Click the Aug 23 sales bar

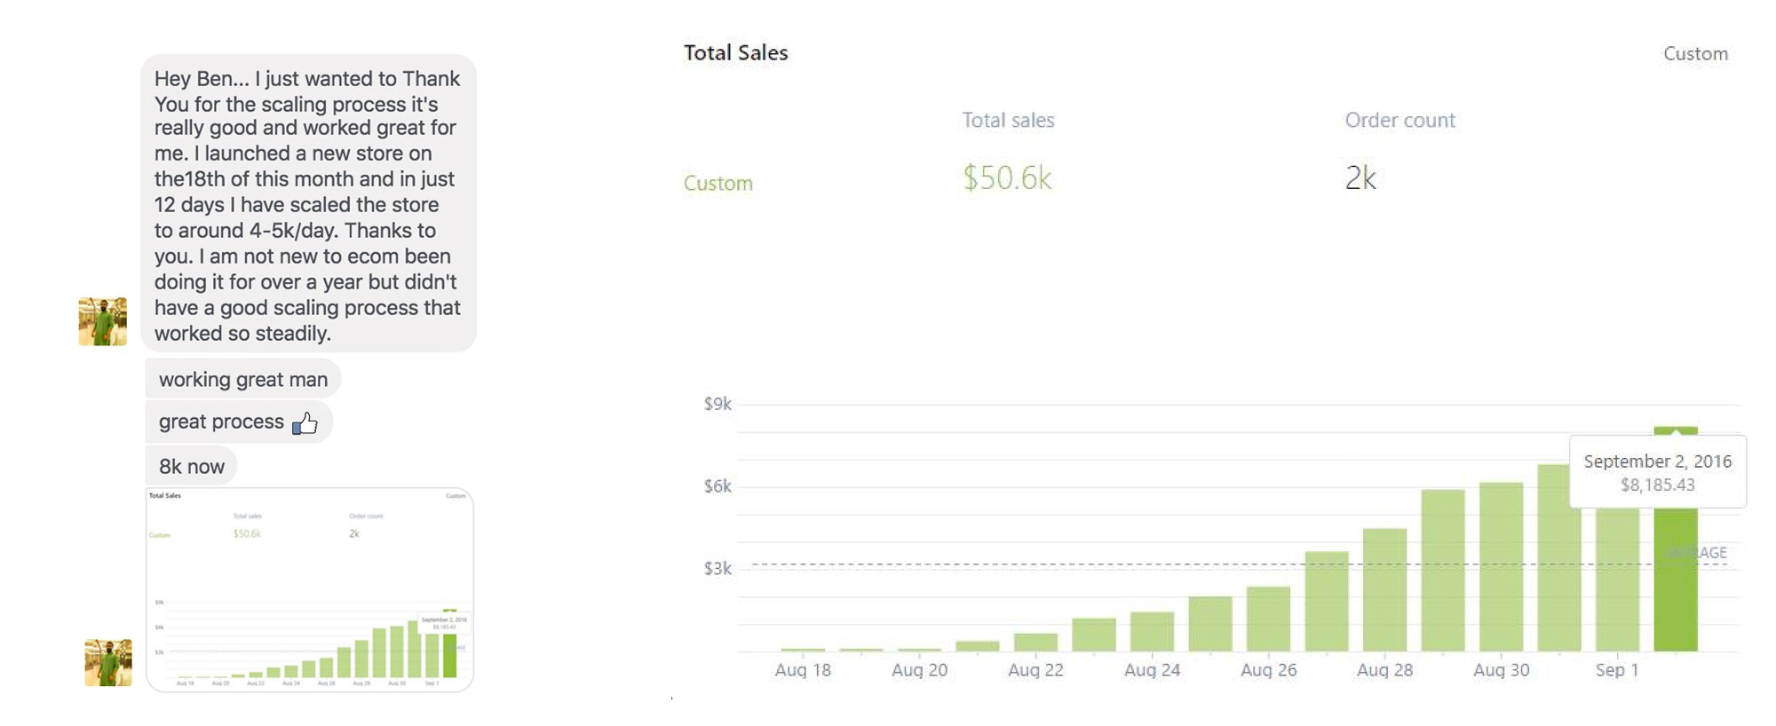[x=1094, y=634]
